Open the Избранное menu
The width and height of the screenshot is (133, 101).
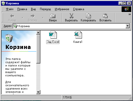coord(62,9)
